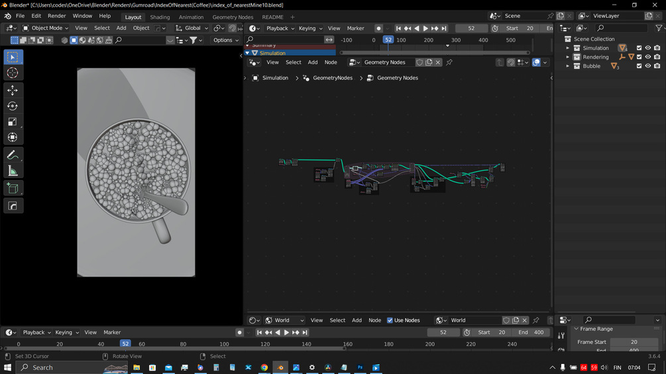Image resolution: width=666 pixels, height=374 pixels.
Task: Pin the Geometry Nodes node tree
Action: (449, 62)
